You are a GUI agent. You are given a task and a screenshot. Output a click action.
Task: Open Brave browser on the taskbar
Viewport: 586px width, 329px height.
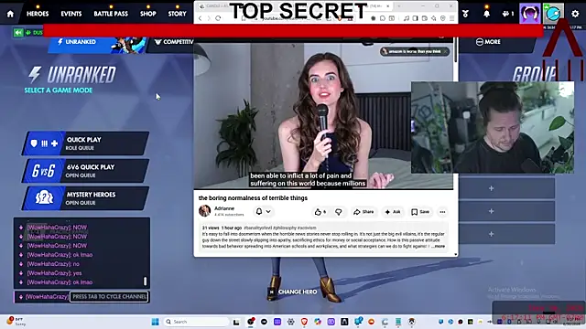[x=304, y=322]
